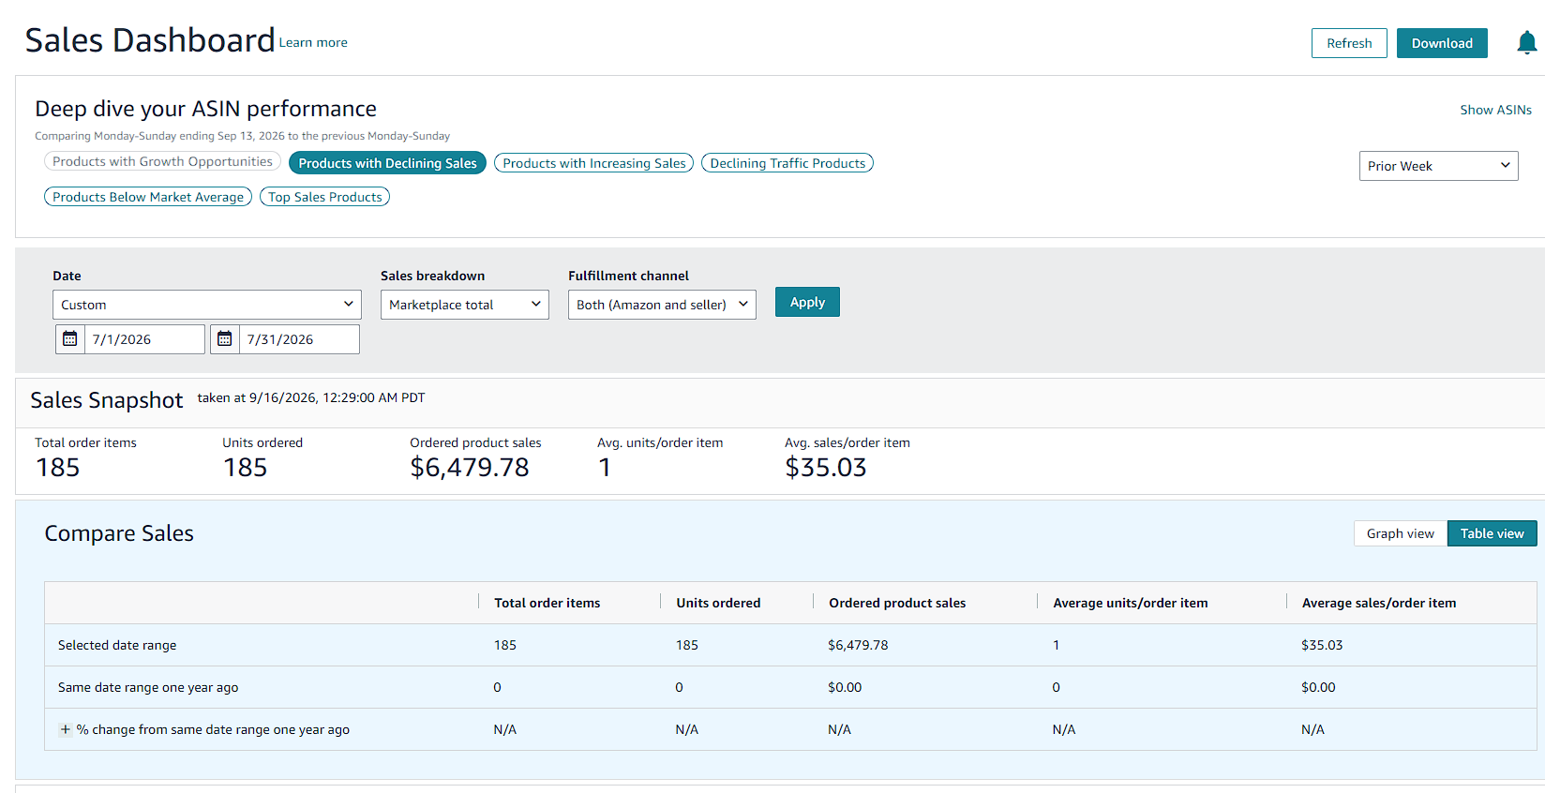Click the Deep dive your ASIN performance heading
The height and width of the screenshot is (793, 1545).
(x=205, y=109)
